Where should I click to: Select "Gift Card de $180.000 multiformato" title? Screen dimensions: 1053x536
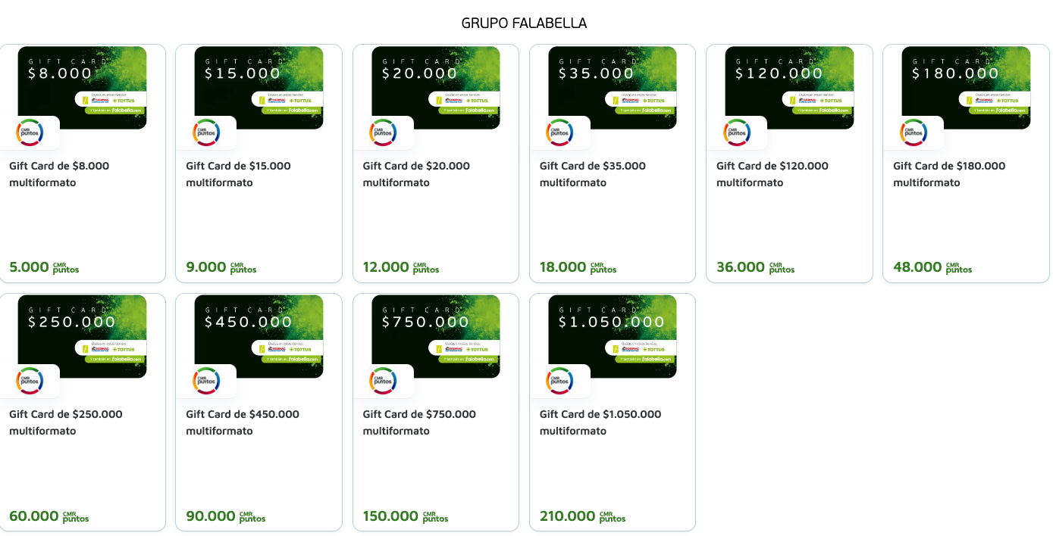[x=948, y=174]
